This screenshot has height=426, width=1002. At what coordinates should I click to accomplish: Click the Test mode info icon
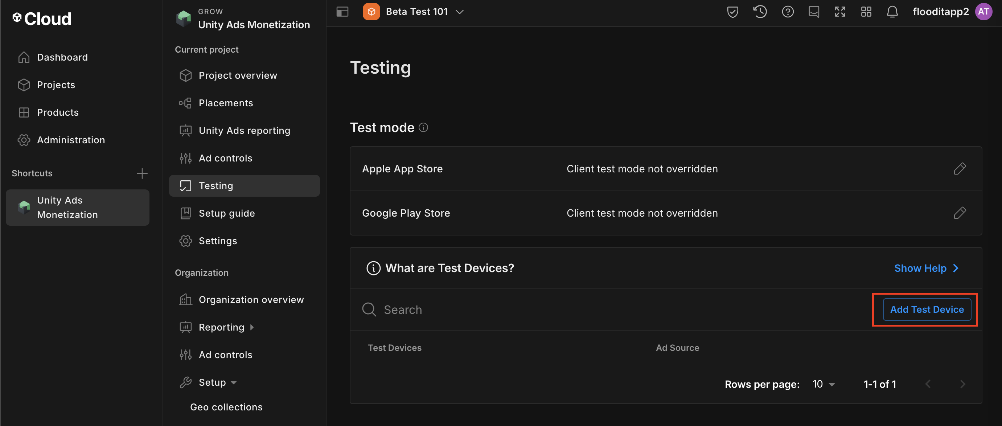coord(423,127)
